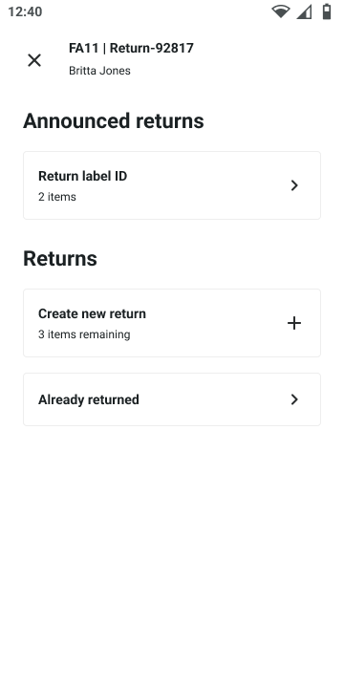
Task: Close the return screen with the X icon
Action: coord(34,60)
